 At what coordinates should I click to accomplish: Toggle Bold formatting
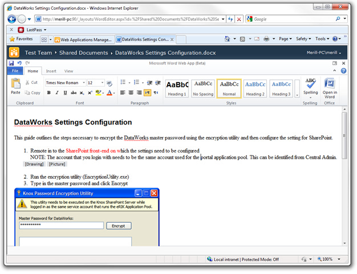coord(48,92)
